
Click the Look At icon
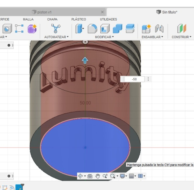[90, 176]
